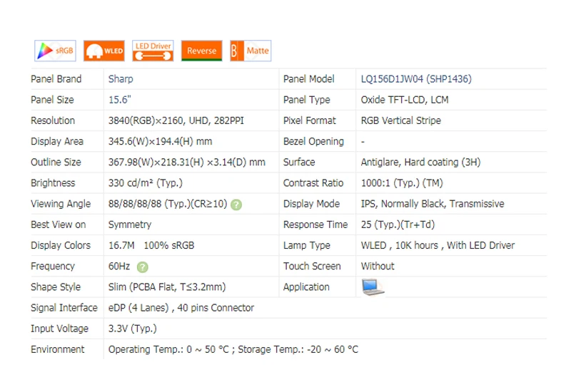Select the Best View on label

click(59, 225)
